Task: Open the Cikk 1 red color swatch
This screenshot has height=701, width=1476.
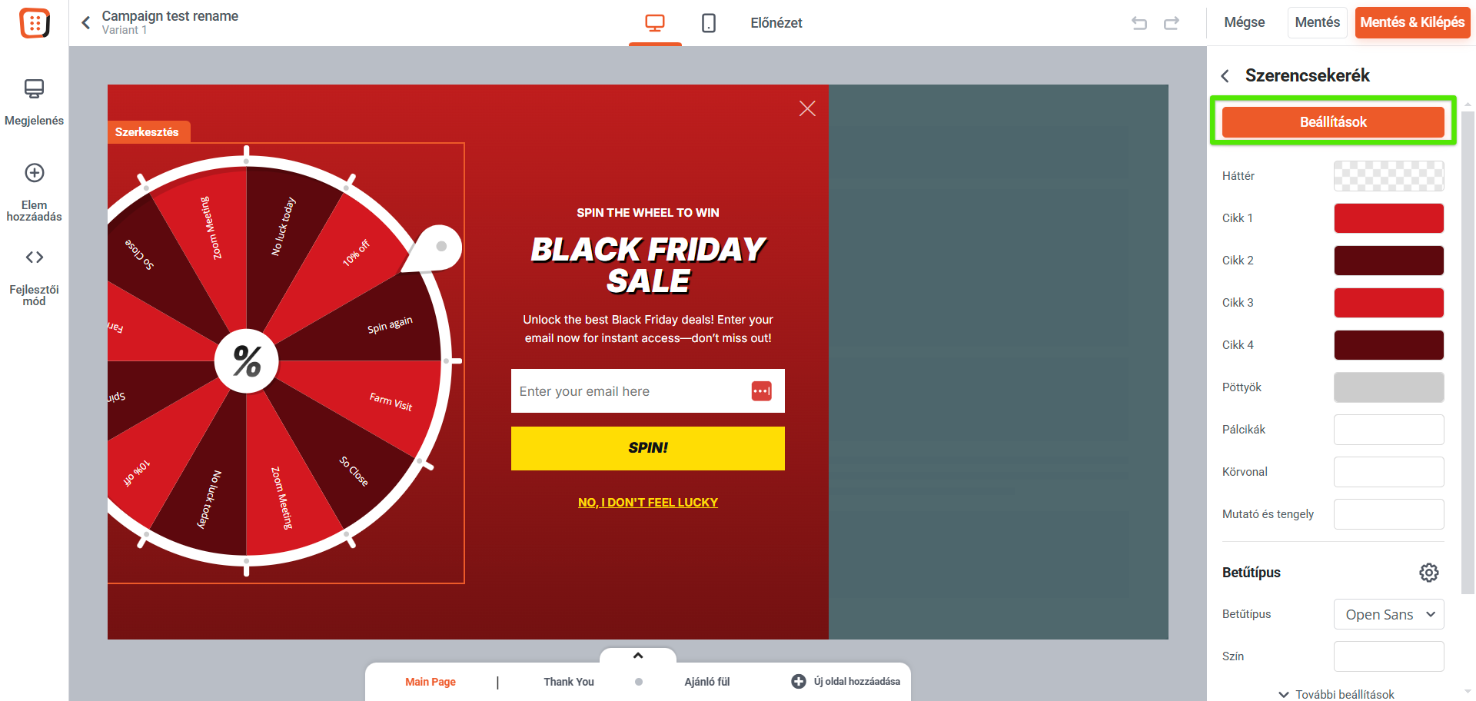Action: pyautogui.click(x=1388, y=218)
